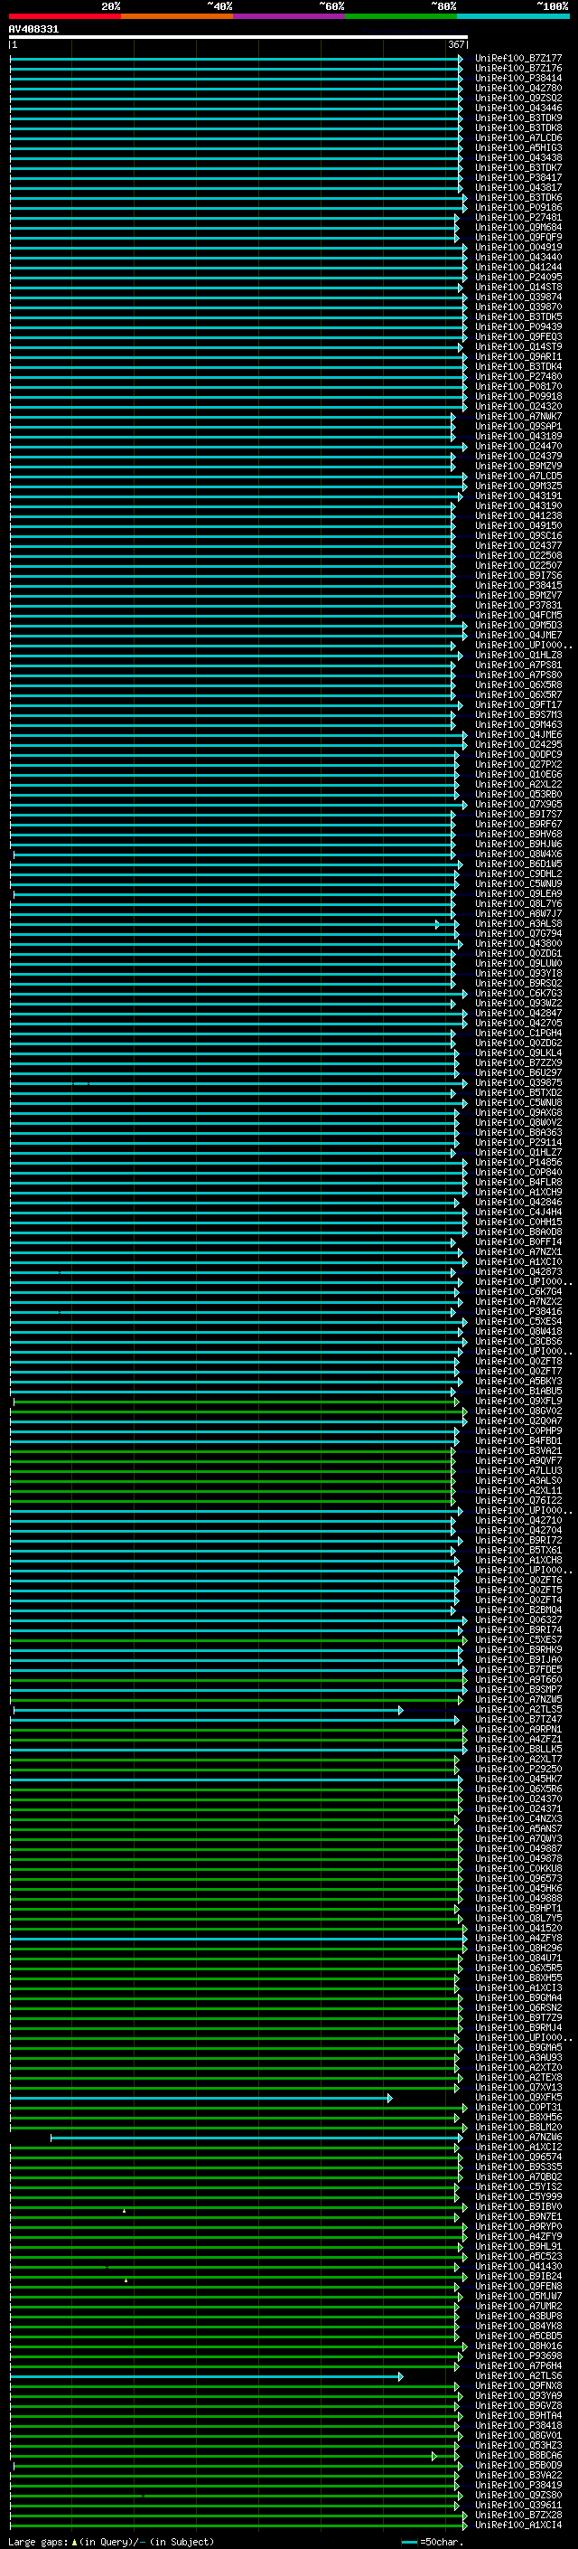
Task: Open UniRef100_Q9ARI1 label
Action: [518, 357]
